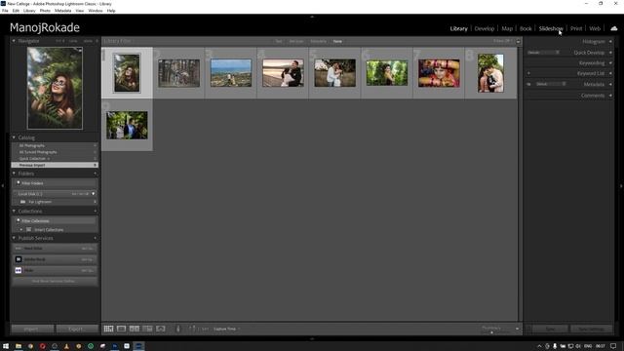
Task: Toggle sort direction a-z icon
Action: coord(192,329)
